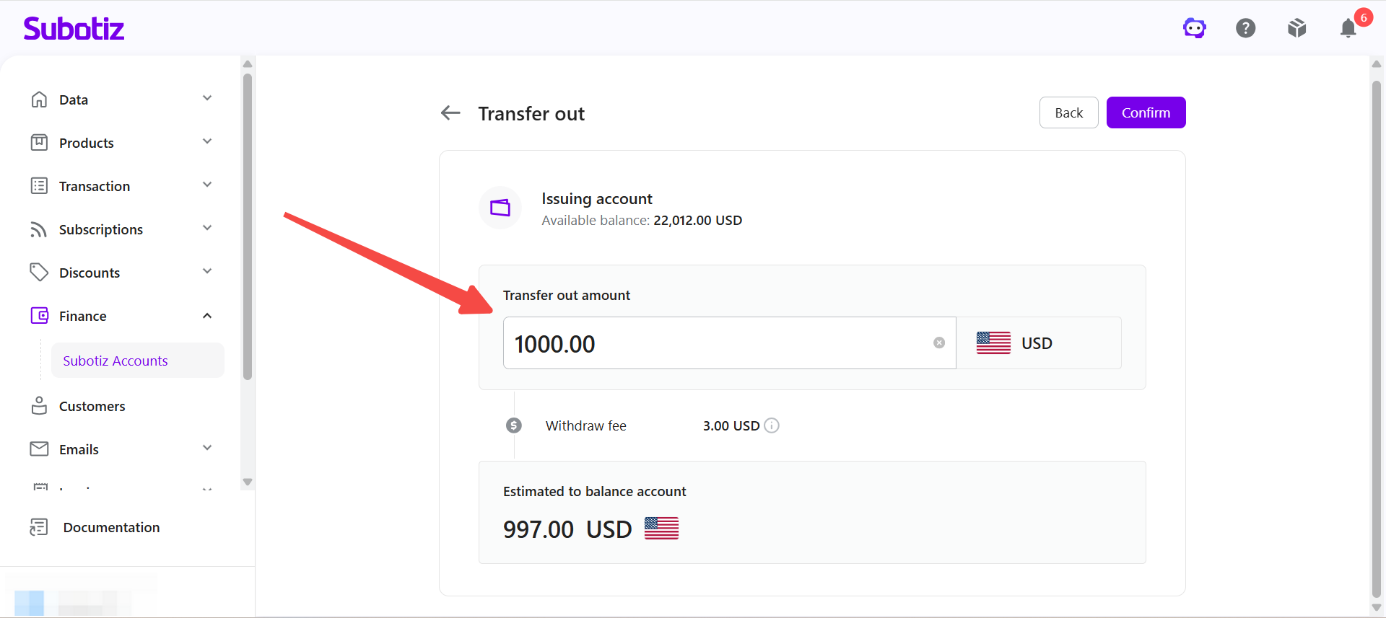Click the Subotiz logo
1386x618 pixels.
coord(74,29)
